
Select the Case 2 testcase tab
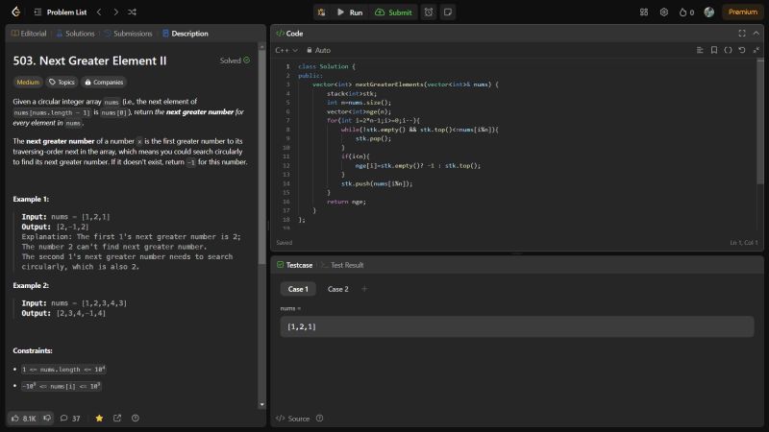(x=337, y=289)
